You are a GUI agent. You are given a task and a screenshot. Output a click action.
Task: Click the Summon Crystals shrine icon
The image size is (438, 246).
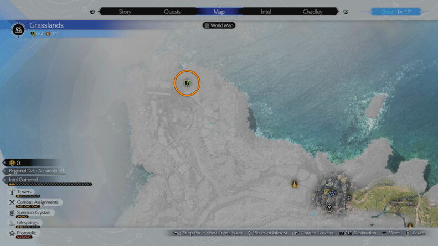12,212
